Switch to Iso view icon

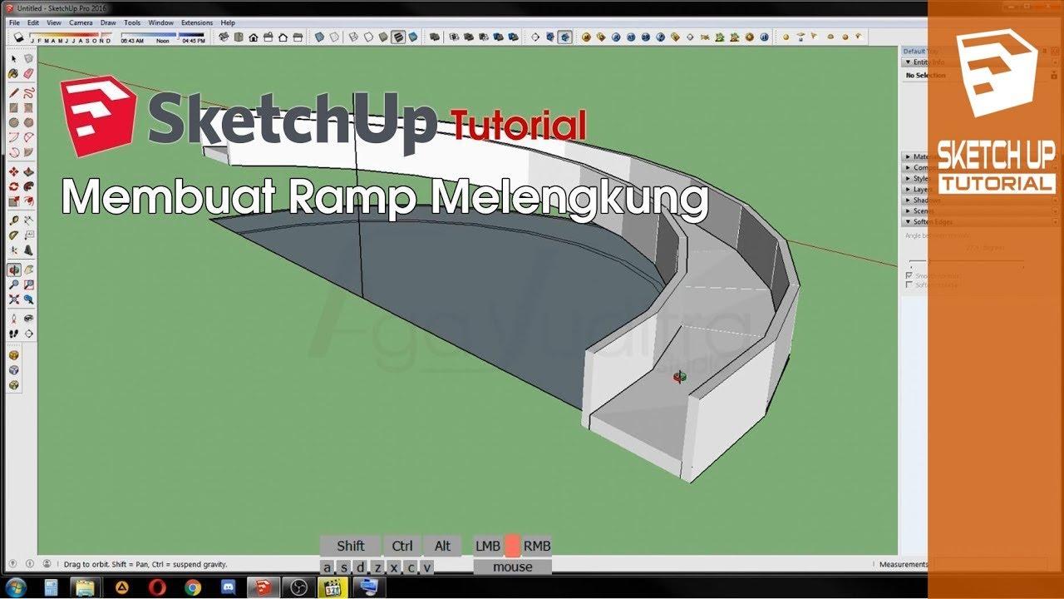[x=224, y=37]
